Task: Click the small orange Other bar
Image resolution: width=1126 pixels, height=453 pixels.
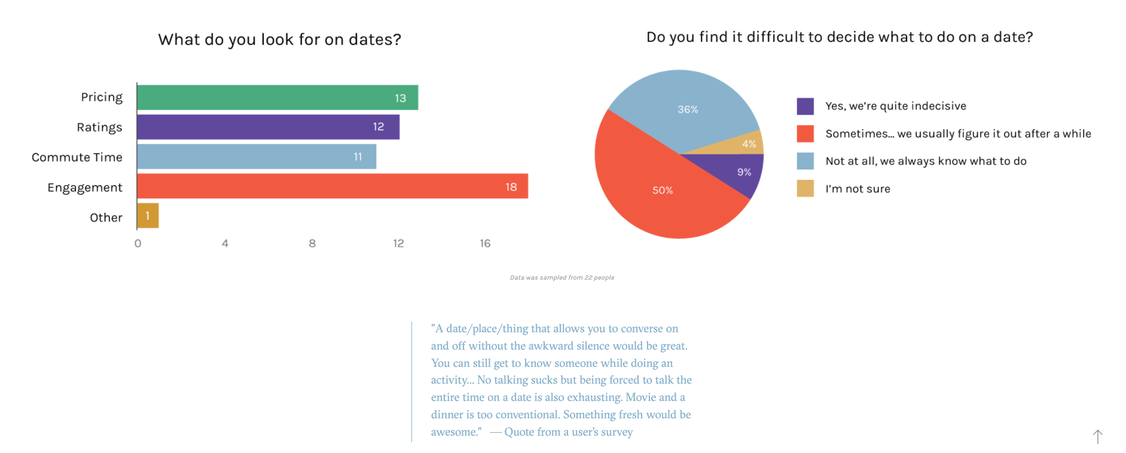Action: click(x=148, y=216)
